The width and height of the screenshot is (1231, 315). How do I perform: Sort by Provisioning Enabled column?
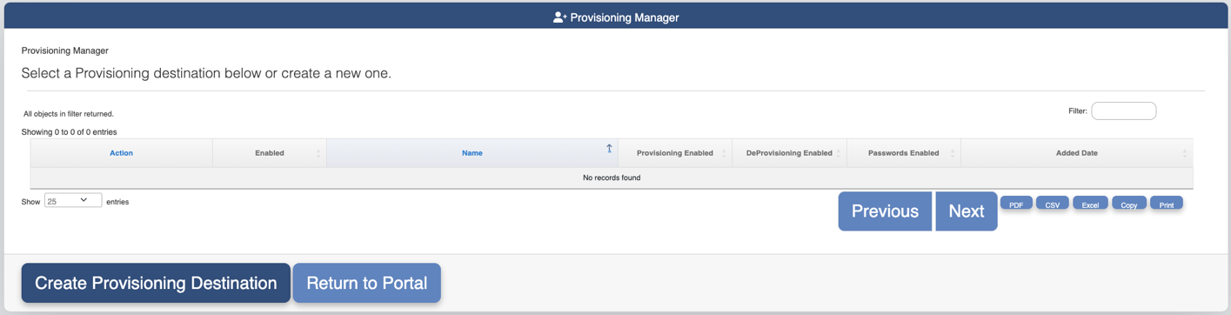click(x=675, y=153)
